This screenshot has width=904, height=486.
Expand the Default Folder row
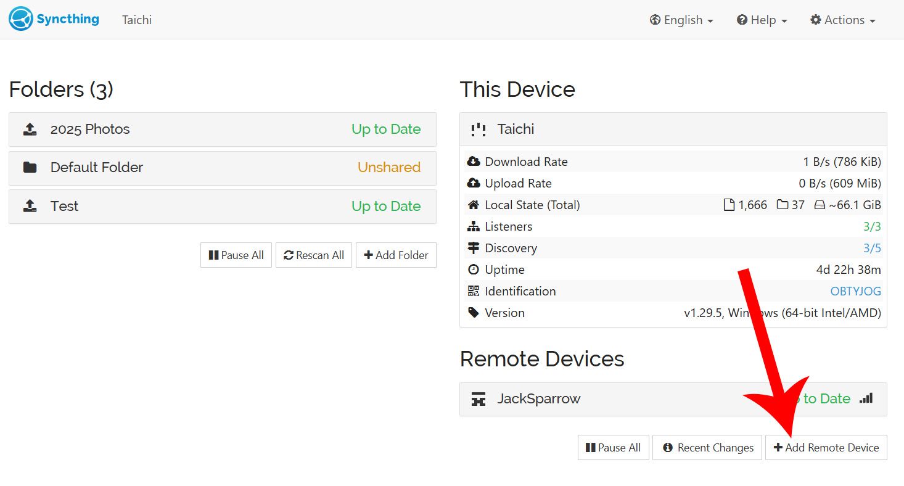(x=223, y=168)
